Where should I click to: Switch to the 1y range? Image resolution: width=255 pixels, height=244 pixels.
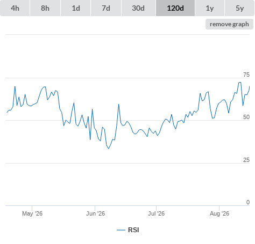[210, 8]
